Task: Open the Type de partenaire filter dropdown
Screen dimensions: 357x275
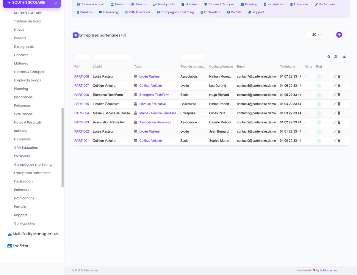Action: (193, 57)
